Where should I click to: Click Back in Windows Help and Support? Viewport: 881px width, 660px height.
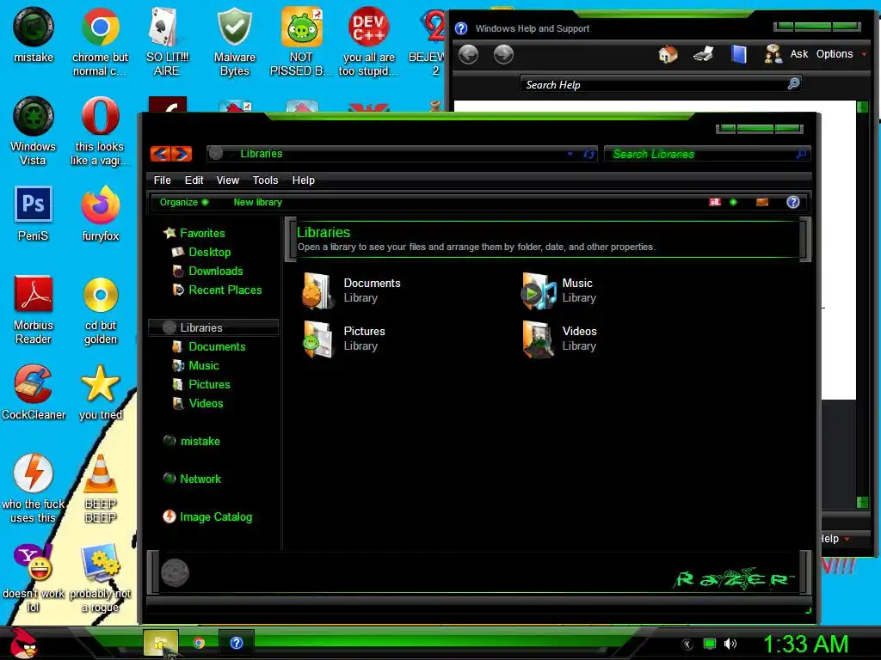coord(468,54)
